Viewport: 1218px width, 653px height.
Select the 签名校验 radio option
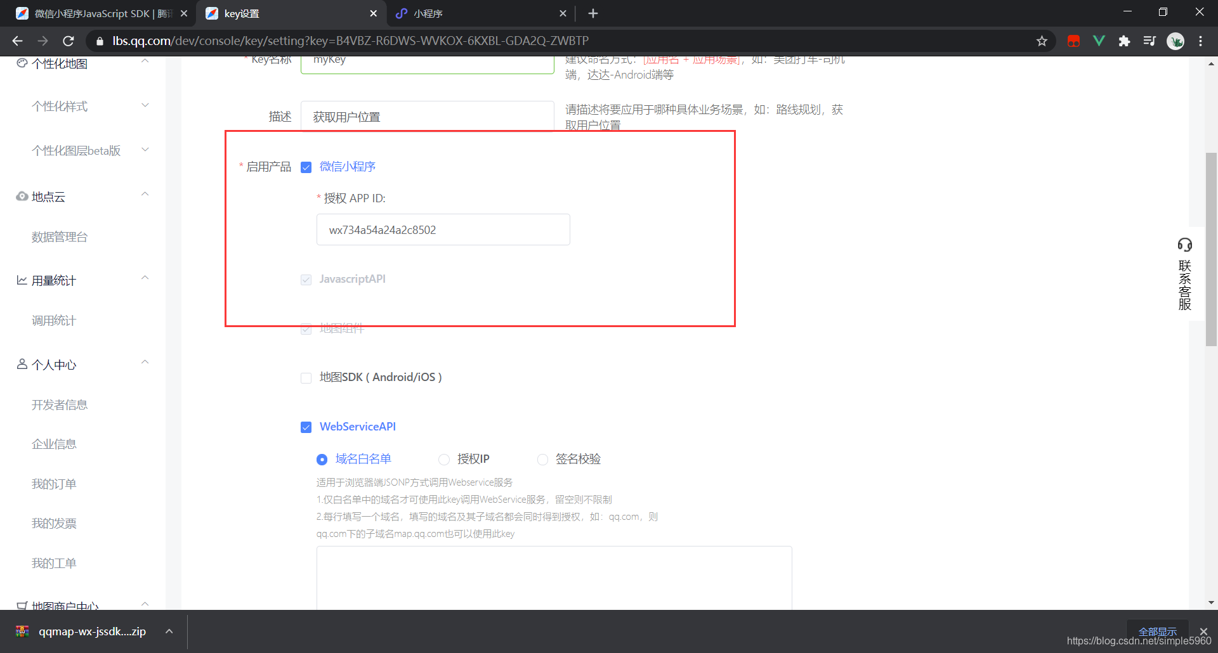click(x=542, y=460)
